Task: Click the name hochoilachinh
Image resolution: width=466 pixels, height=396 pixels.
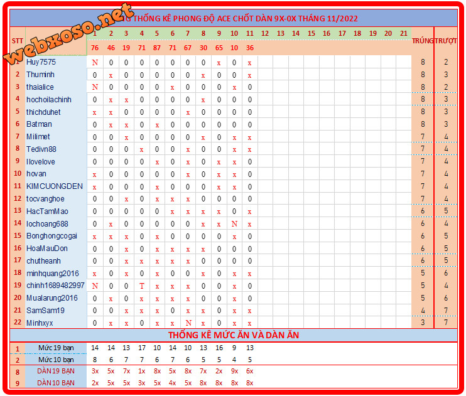Action: pos(49,100)
